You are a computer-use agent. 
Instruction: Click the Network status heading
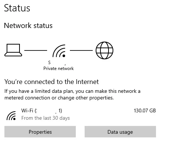[x=28, y=25]
